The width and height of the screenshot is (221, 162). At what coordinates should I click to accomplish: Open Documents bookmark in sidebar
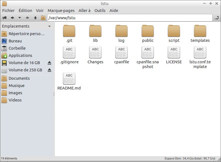[27, 78]
